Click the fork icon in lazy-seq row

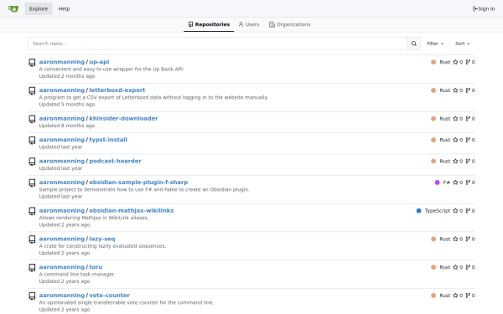(x=468, y=239)
